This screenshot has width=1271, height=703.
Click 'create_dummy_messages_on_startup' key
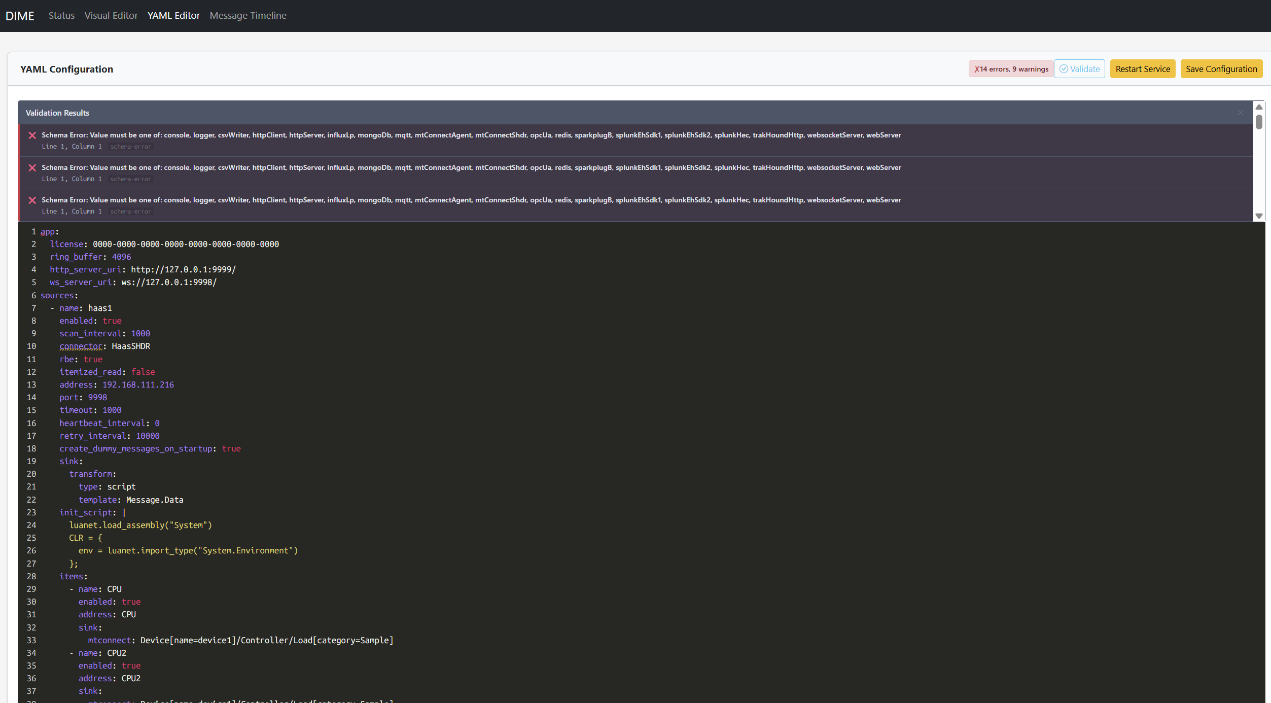136,449
